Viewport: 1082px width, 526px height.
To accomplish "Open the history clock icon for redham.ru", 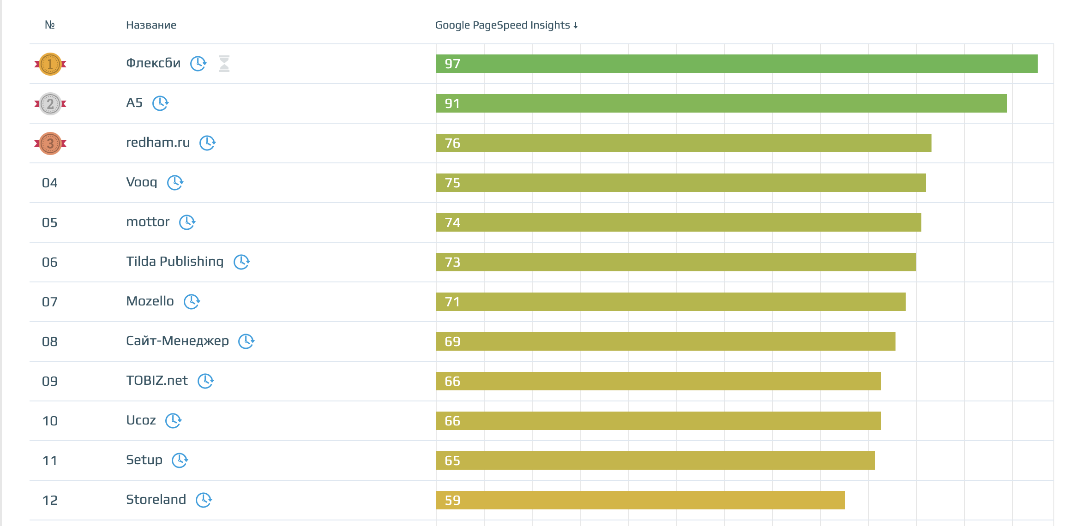I will coord(207,143).
